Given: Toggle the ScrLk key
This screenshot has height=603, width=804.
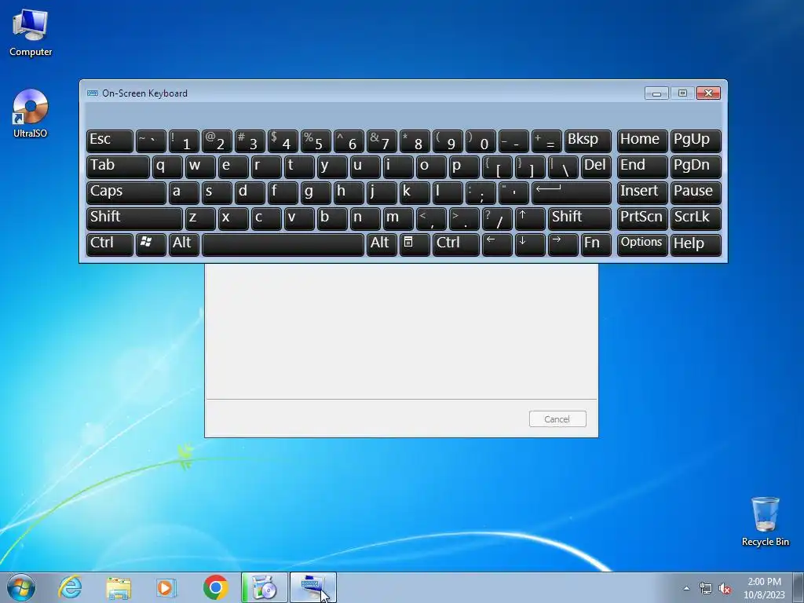Looking at the screenshot, I should coord(696,218).
